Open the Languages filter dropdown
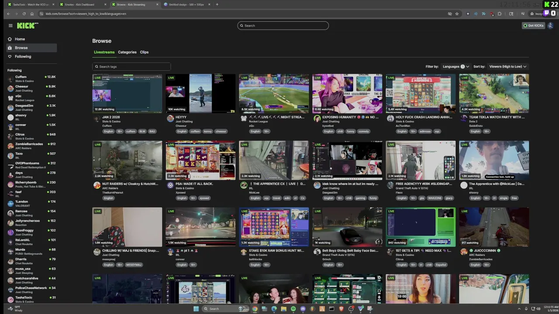The height and width of the screenshot is (314, 559). click(x=455, y=67)
